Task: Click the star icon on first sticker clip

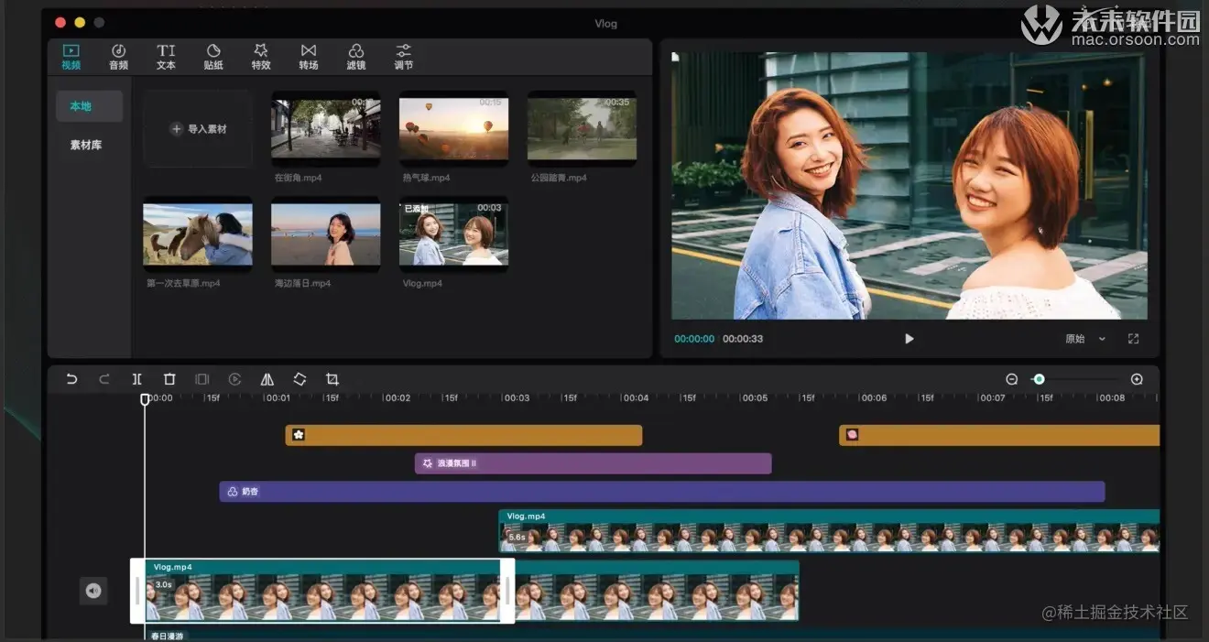Action: click(x=299, y=435)
